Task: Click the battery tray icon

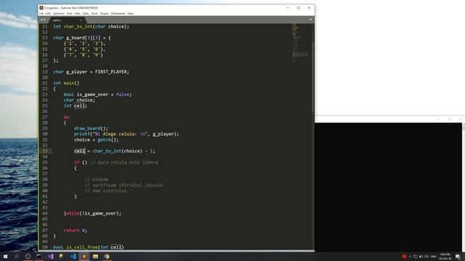Action: click(x=421, y=257)
